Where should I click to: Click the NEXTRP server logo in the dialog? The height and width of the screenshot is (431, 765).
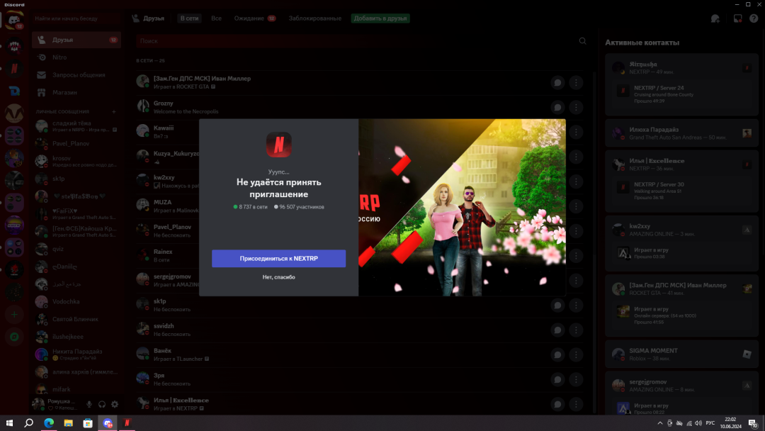[x=278, y=145]
